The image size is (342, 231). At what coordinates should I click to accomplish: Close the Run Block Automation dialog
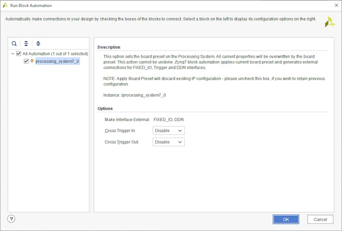click(336, 6)
